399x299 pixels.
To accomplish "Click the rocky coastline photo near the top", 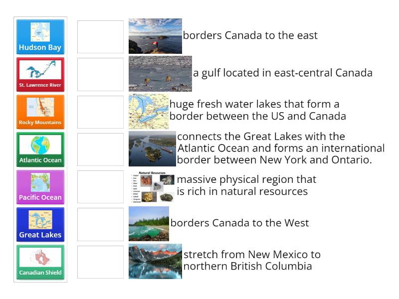I will (156, 36).
